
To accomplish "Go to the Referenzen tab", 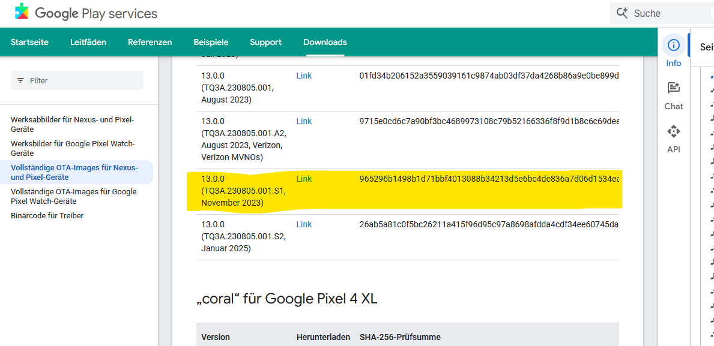I will pos(150,42).
